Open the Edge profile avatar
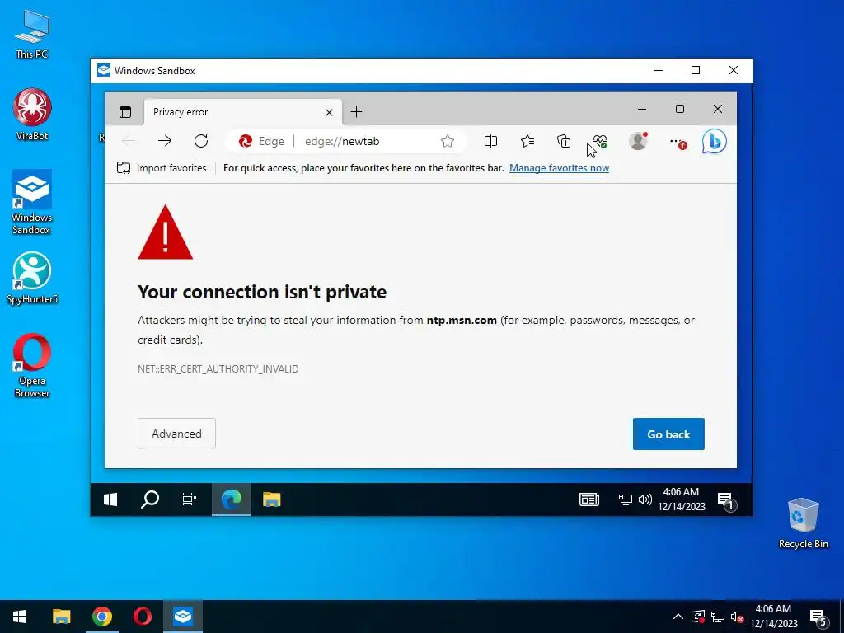Screen dimensions: 844x633 tap(638, 141)
